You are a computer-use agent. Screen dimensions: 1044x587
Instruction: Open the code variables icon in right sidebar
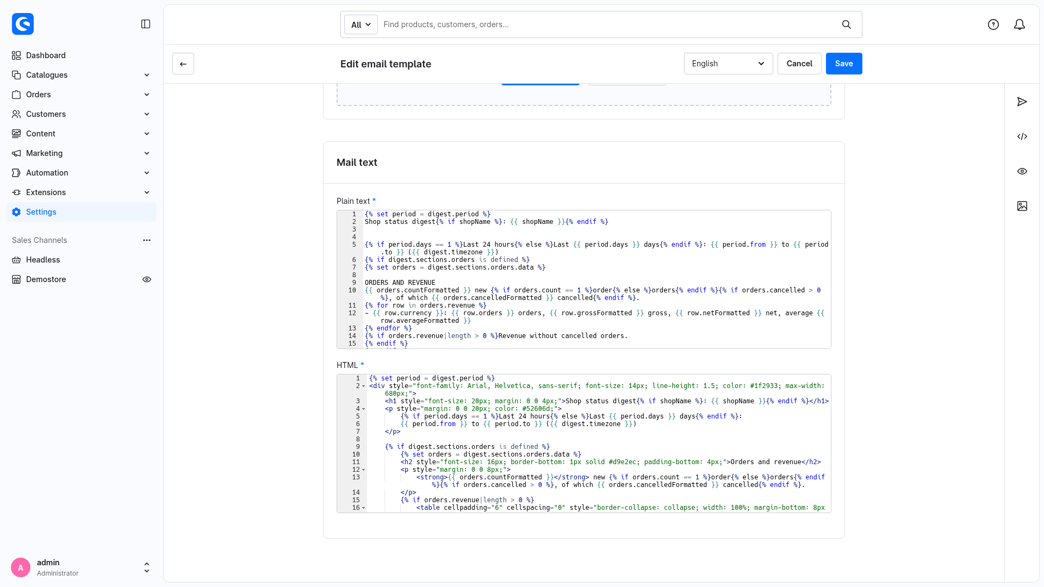(x=1022, y=136)
